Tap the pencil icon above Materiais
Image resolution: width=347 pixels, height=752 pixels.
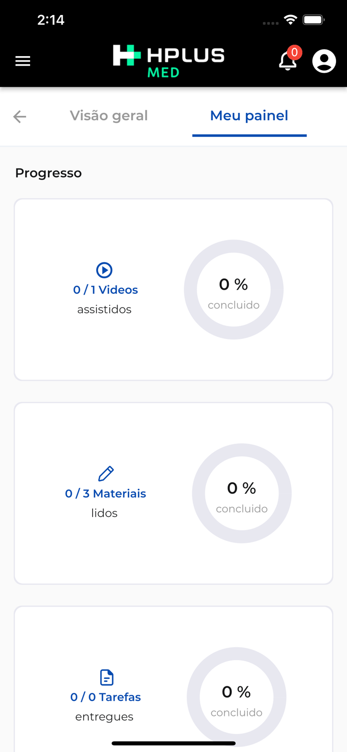(106, 474)
